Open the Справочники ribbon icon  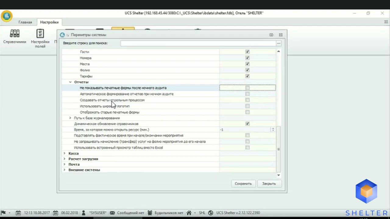[15, 36]
